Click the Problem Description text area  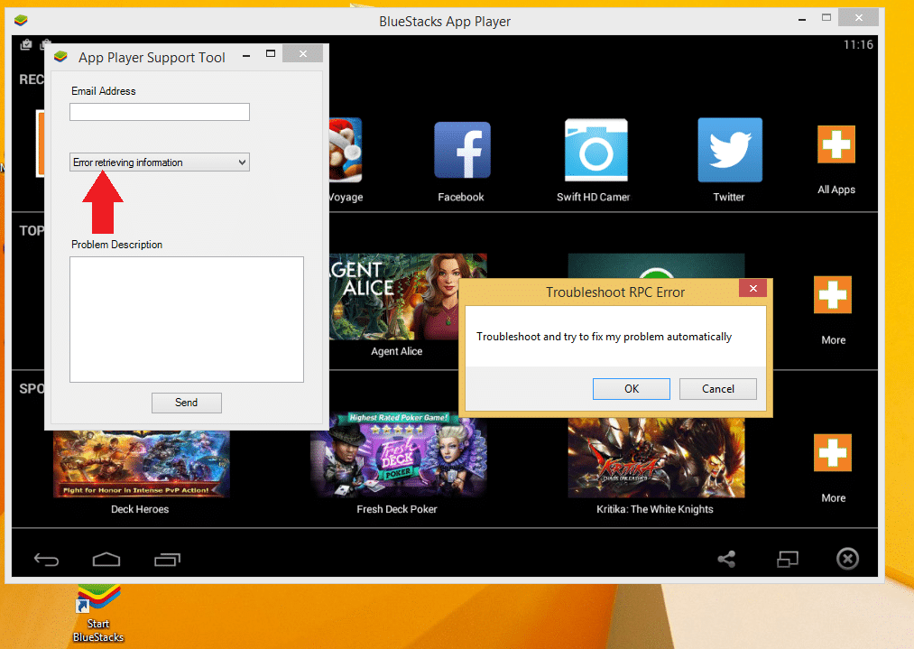(187, 320)
